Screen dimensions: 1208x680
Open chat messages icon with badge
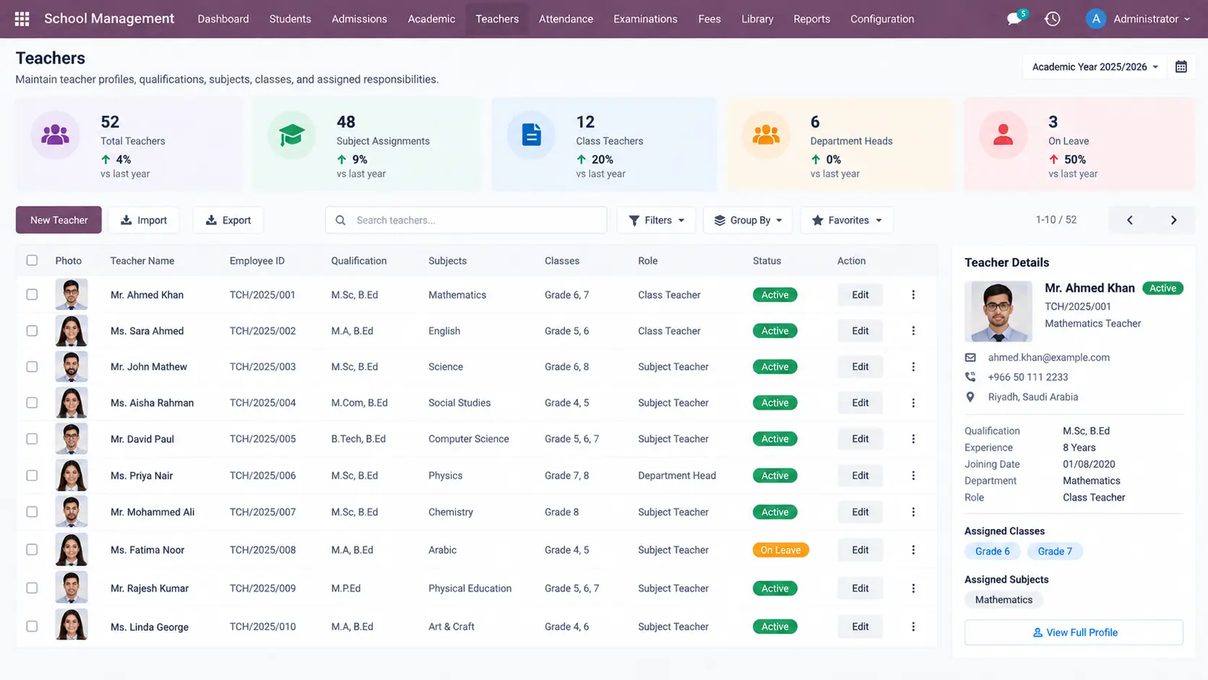click(x=1016, y=18)
